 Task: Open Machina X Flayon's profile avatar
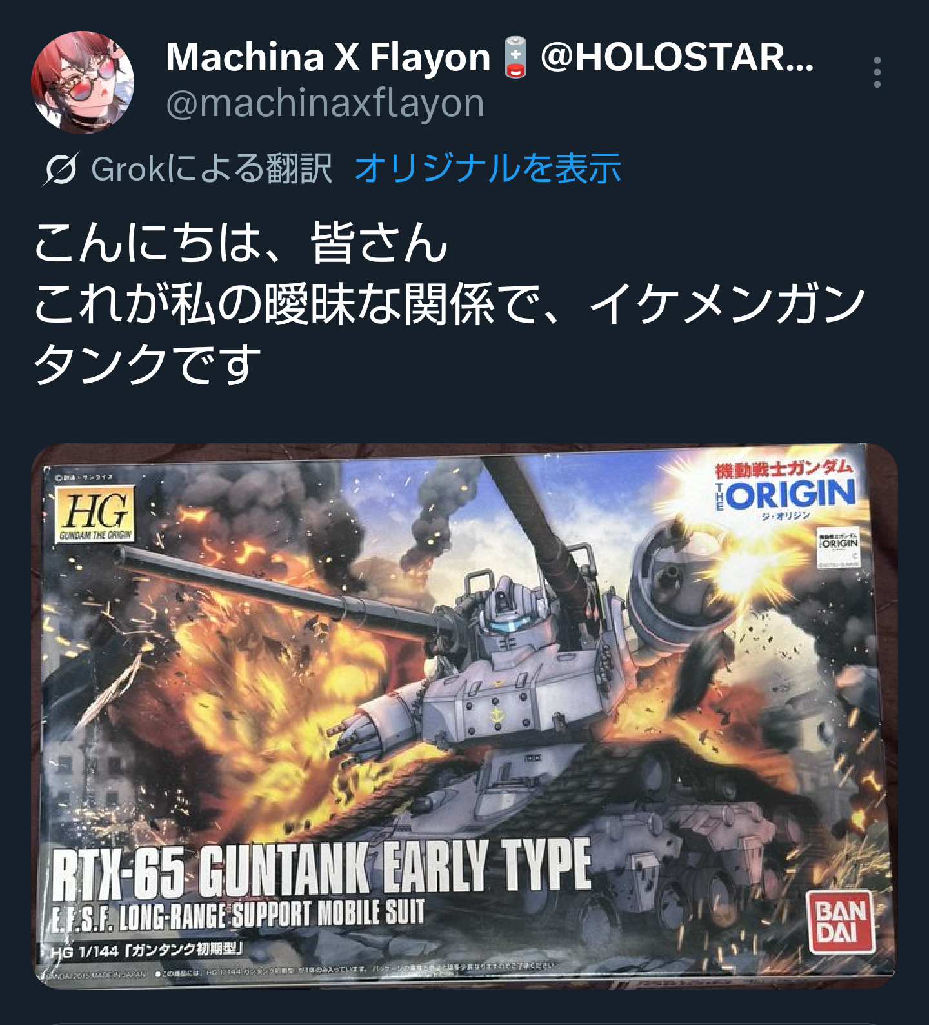83,82
